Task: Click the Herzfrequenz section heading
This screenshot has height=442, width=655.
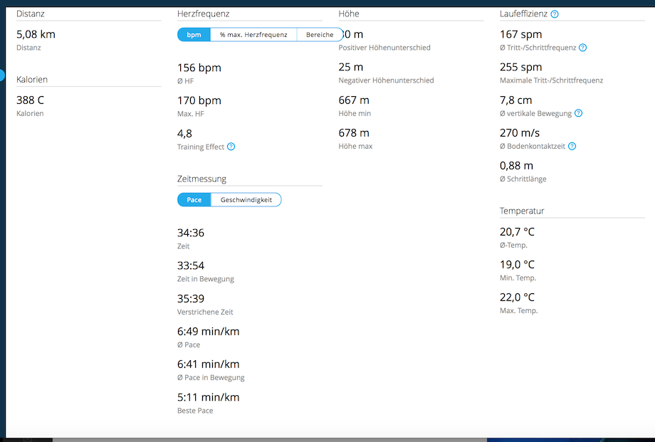Action: pyautogui.click(x=203, y=14)
